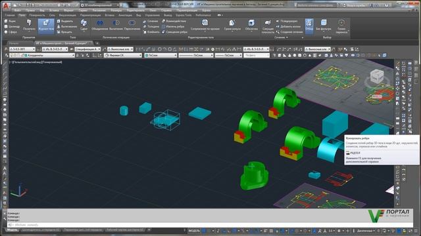Image resolution: width=421 pixels, height=236 pixels.
Task: Add a new drawing tab with plus
Action: pos(97,43)
